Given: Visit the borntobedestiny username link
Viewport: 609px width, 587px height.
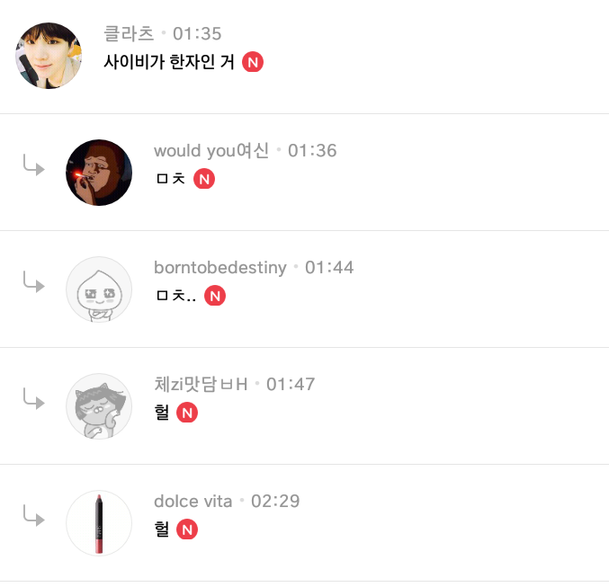Looking at the screenshot, I should coord(220,267).
